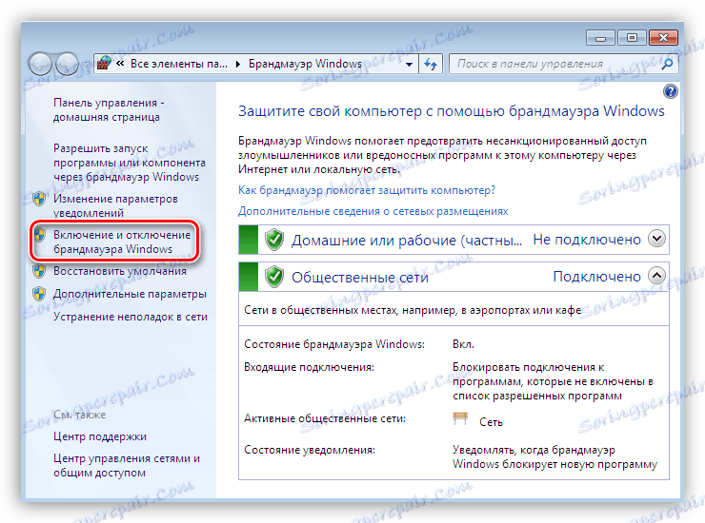
Task: Open Разрешить запуск программы или компонента link
Action: click(x=130, y=163)
